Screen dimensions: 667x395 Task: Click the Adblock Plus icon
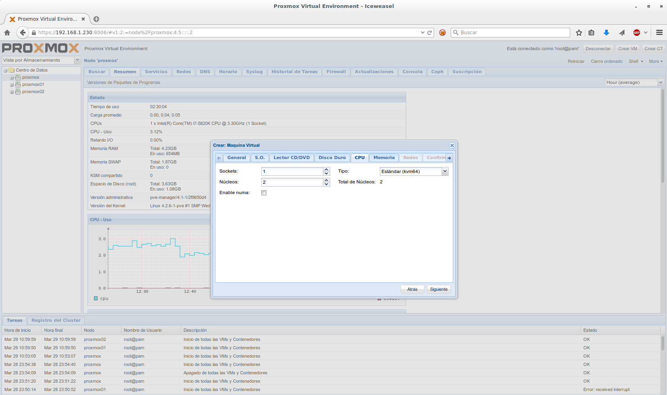637,33
